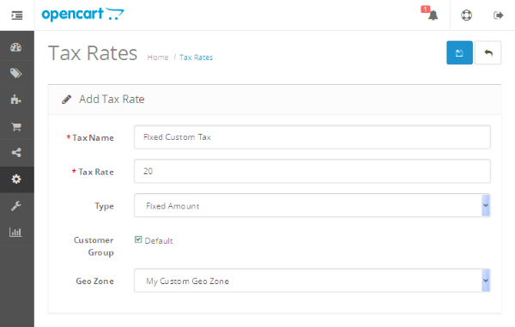Go to Home breadcrumb link

coord(158,58)
